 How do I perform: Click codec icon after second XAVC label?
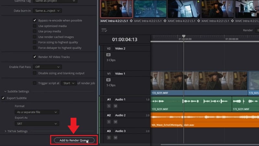click(x=165, y=21)
